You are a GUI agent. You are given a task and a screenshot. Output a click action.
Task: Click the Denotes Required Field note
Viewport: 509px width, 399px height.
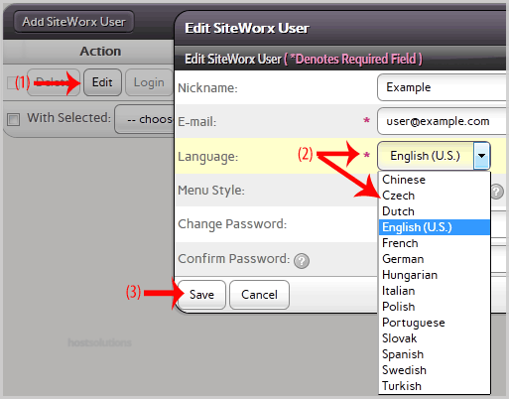point(353,60)
